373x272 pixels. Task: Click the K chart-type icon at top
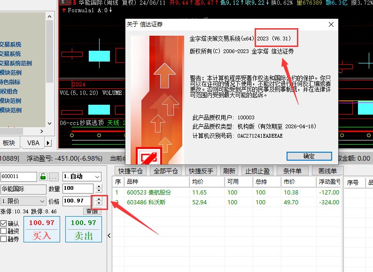point(63,2)
